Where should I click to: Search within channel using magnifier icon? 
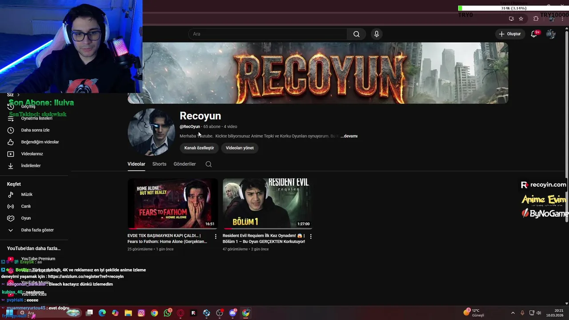click(x=208, y=164)
